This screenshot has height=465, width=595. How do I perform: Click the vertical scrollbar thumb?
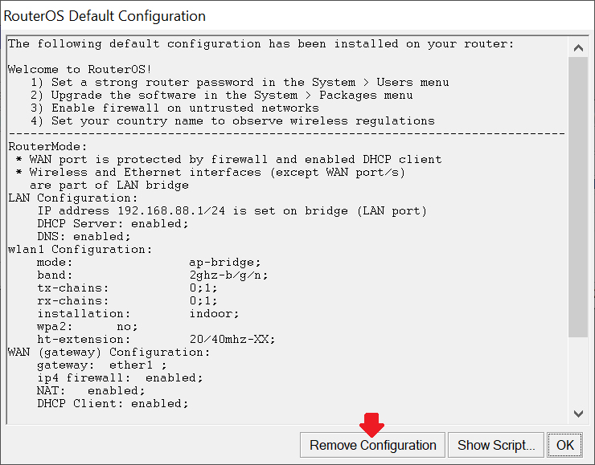[578, 197]
